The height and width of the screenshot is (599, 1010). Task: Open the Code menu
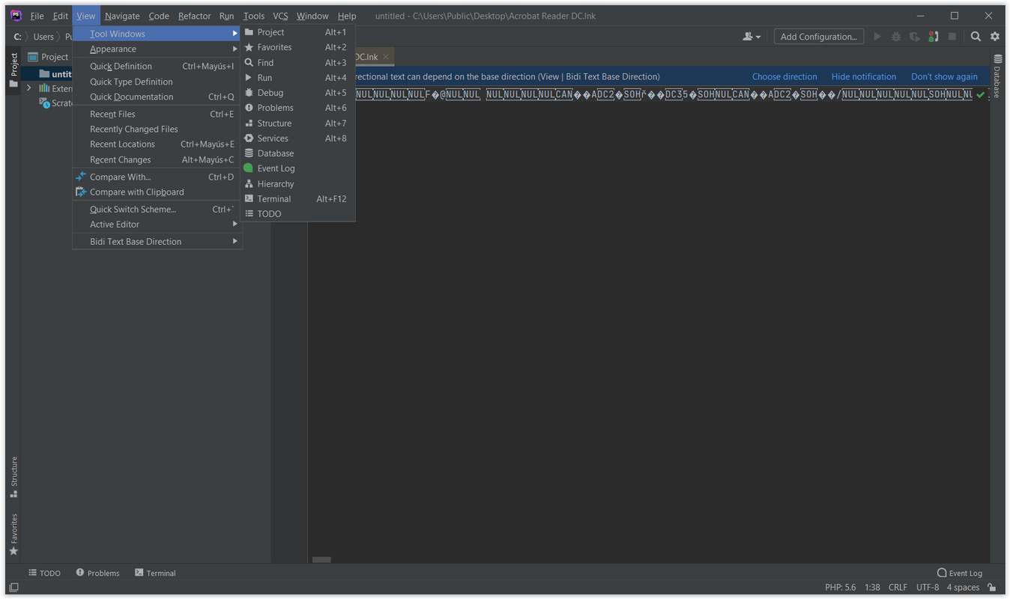tap(159, 16)
